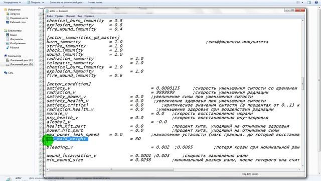Click the Notepad title bar document icon

[47, 11]
